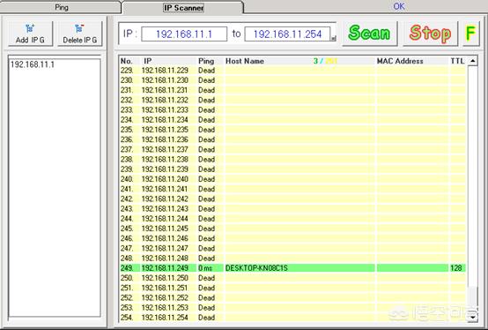Edit the start IP field 192.168.11.1
The image size is (488, 330).
pyautogui.click(x=184, y=34)
